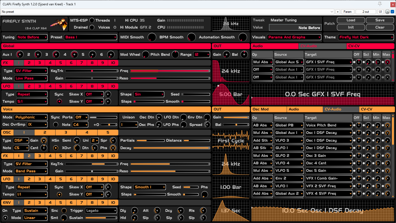
Task: Select ENV tab 2
Action: [29, 203]
